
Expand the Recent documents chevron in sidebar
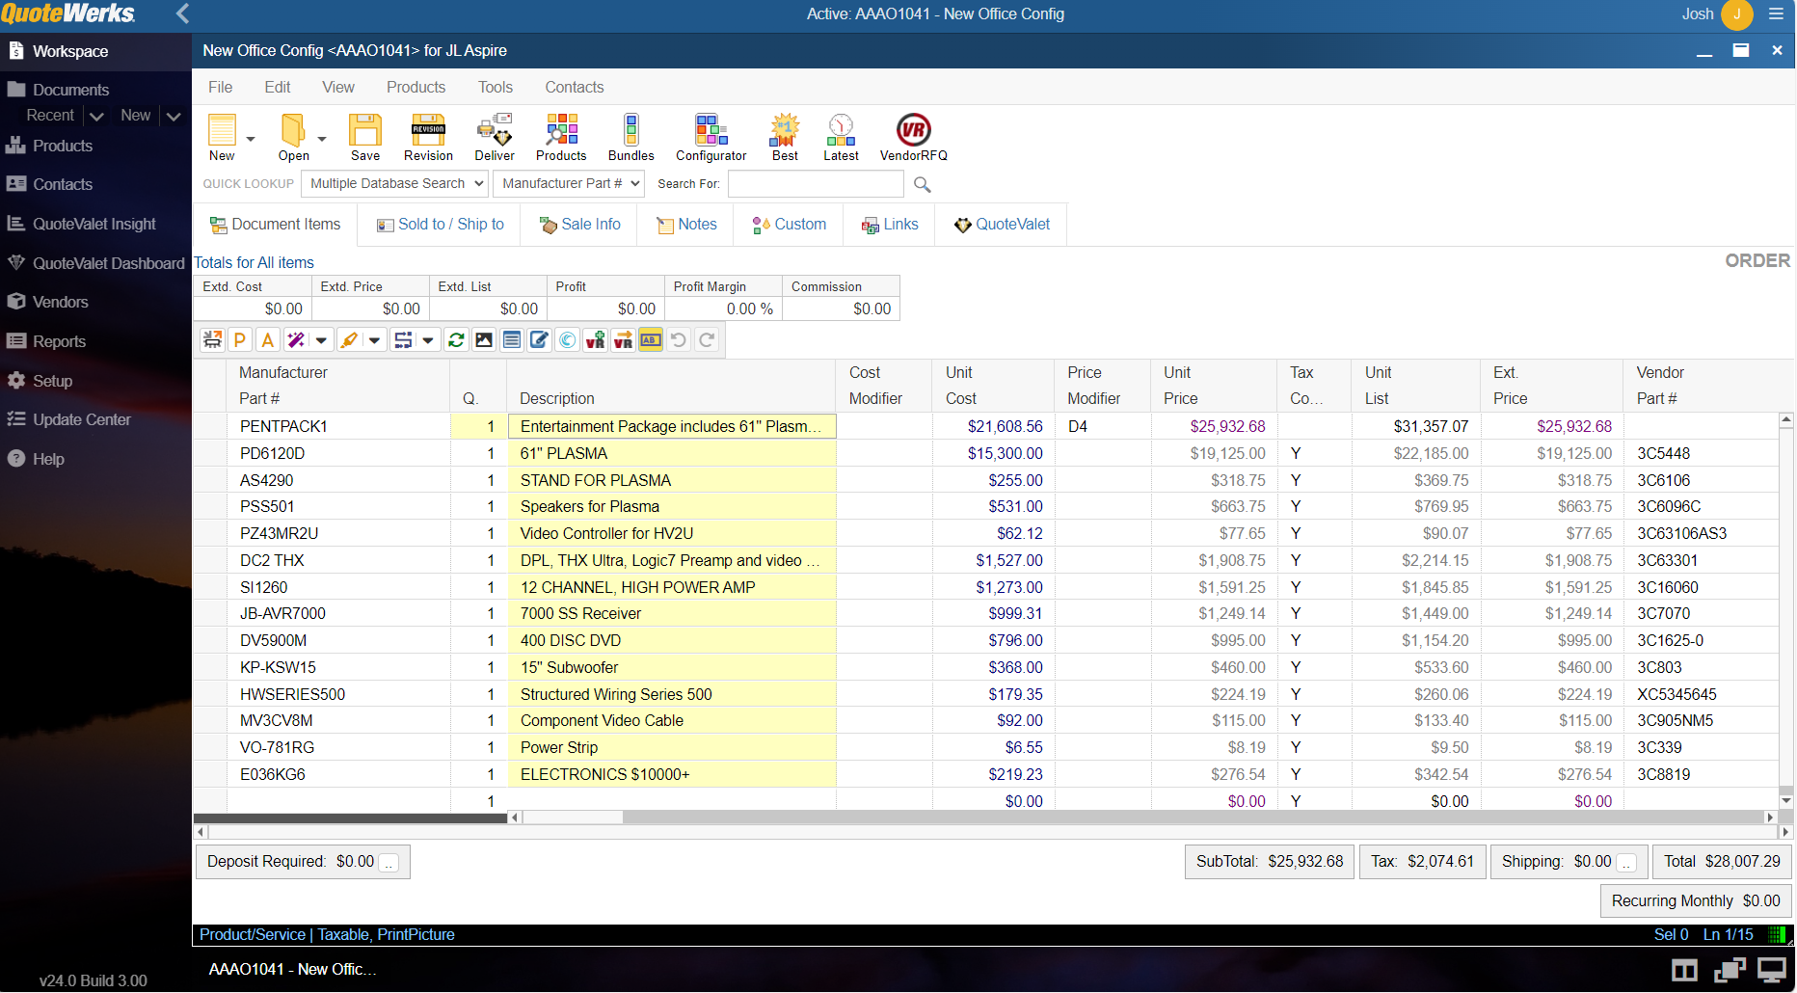[96, 116]
